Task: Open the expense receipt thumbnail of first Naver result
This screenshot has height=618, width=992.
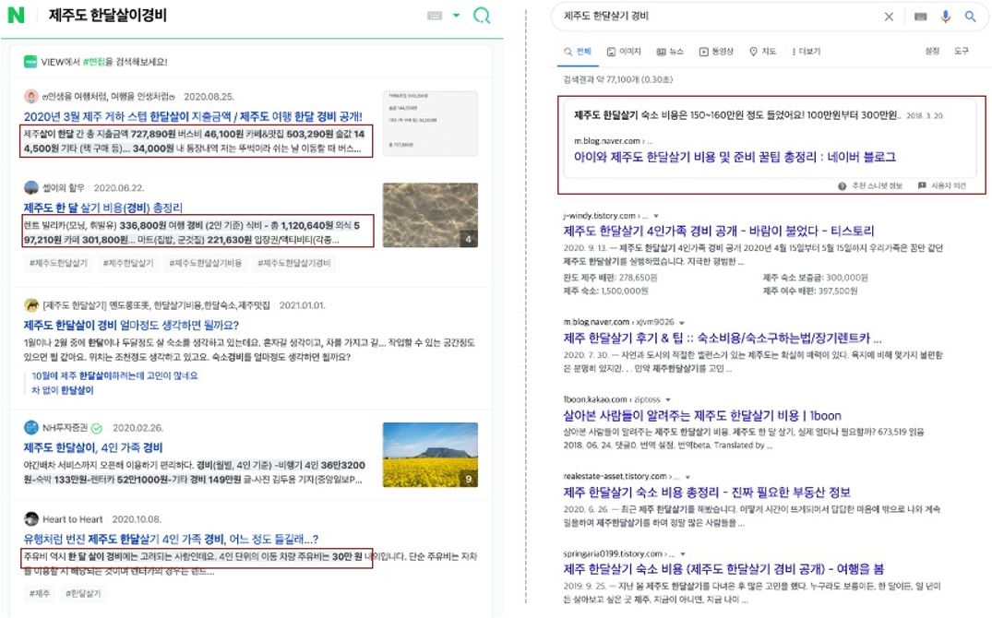Action: click(x=430, y=124)
